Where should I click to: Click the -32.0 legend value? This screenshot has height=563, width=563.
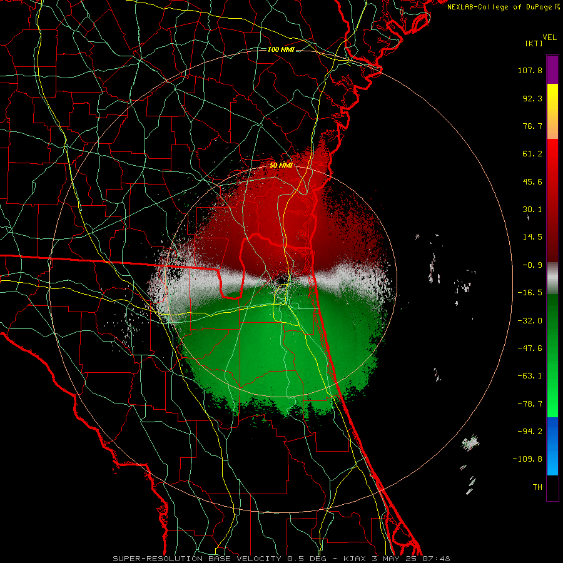pos(530,321)
